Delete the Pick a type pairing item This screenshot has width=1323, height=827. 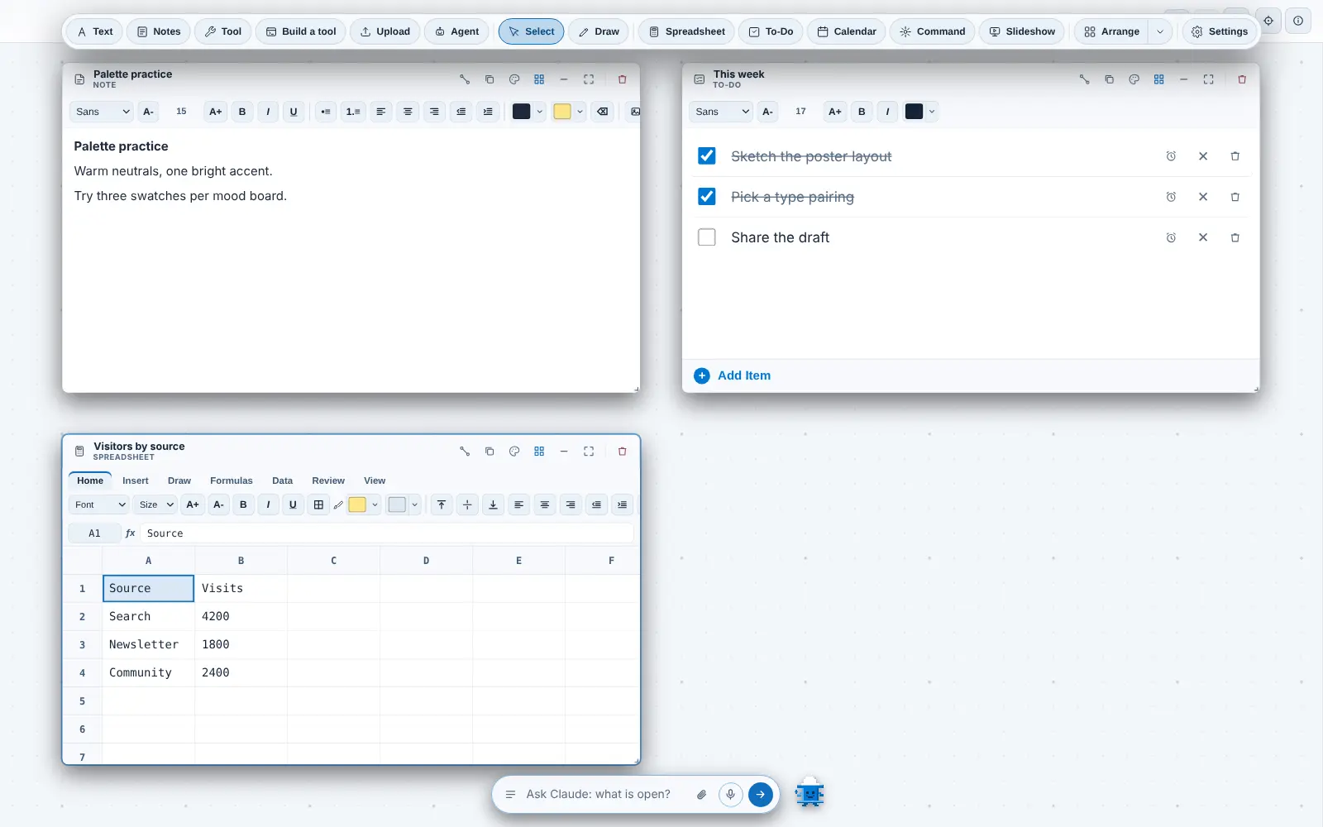[x=1235, y=197]
